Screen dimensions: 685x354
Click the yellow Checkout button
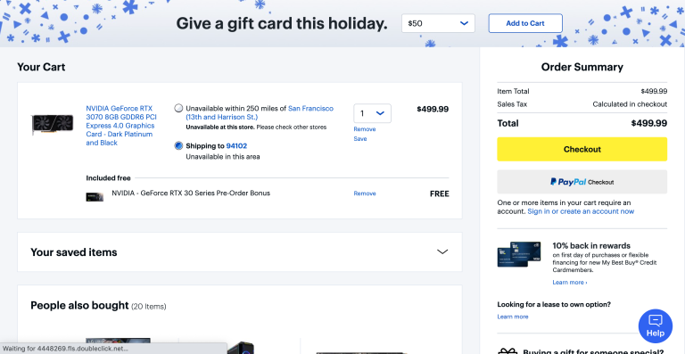[582, 149]
